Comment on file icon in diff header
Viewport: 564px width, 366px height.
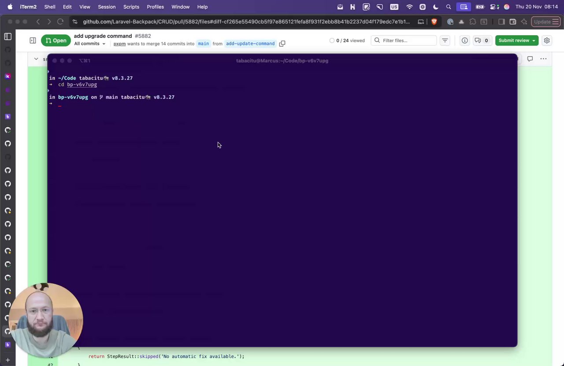tap(530, 59)
